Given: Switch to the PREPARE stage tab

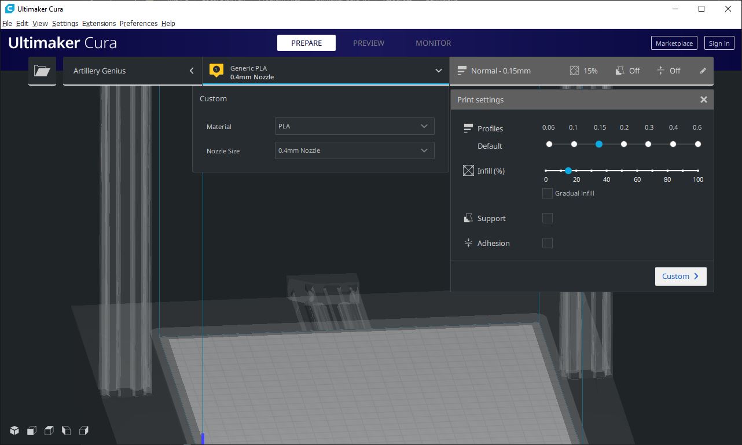Looking at the screenshot, I should [x=306, y=43].
